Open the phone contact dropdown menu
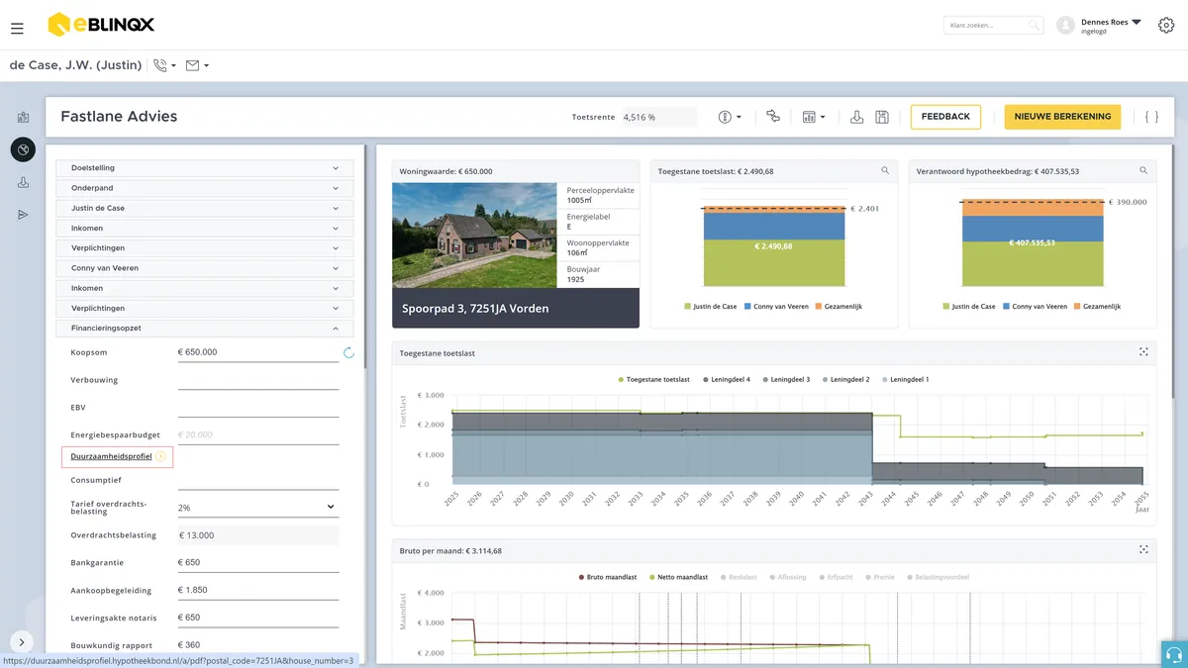1188x668 pixels. coord(164,65)
